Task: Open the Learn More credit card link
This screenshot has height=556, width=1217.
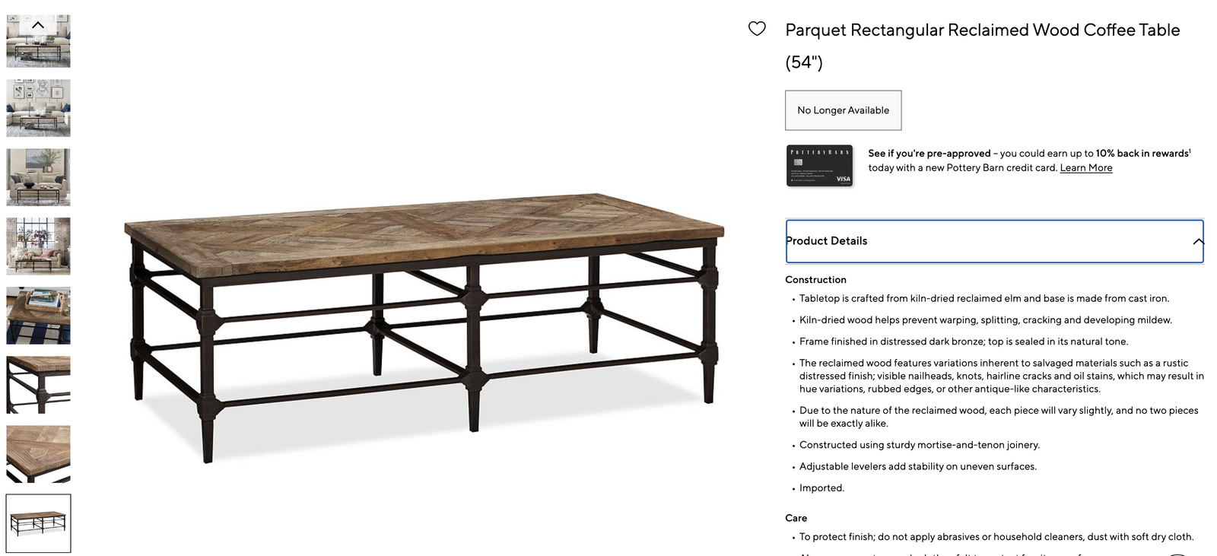Action: [x=1085, y=168]
